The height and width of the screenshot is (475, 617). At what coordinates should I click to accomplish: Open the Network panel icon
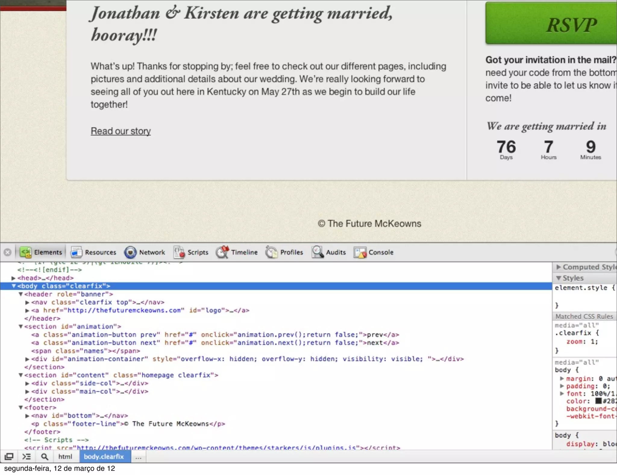130,252
